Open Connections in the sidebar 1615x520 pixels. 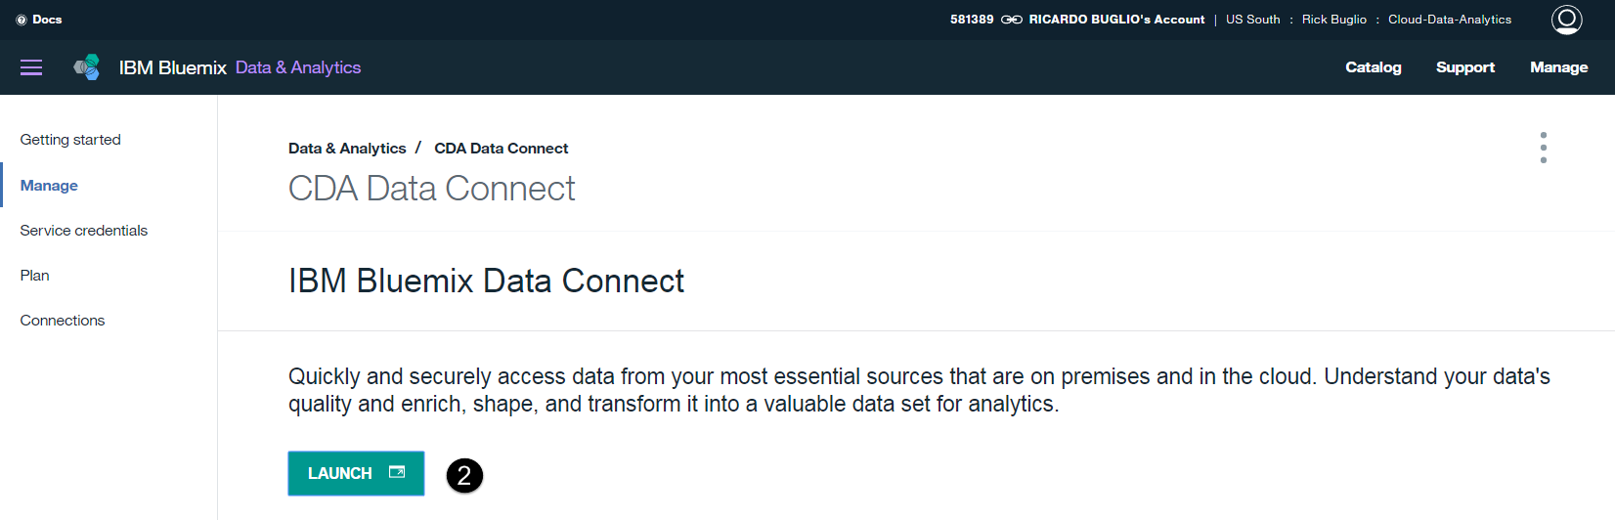coord(63,321)
